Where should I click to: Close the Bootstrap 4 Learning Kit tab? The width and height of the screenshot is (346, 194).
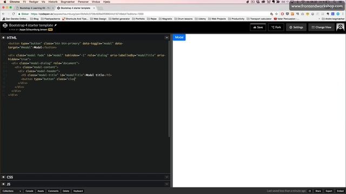pyautogui.click(x=53, y=8)
